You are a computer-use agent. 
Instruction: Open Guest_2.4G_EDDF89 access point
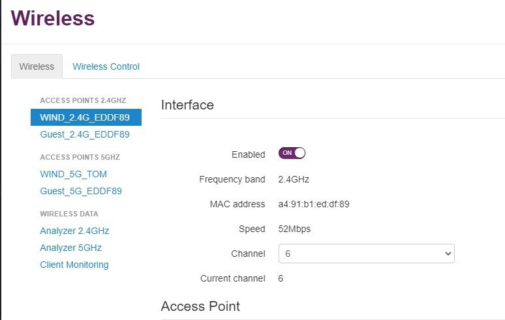(85, 134)
